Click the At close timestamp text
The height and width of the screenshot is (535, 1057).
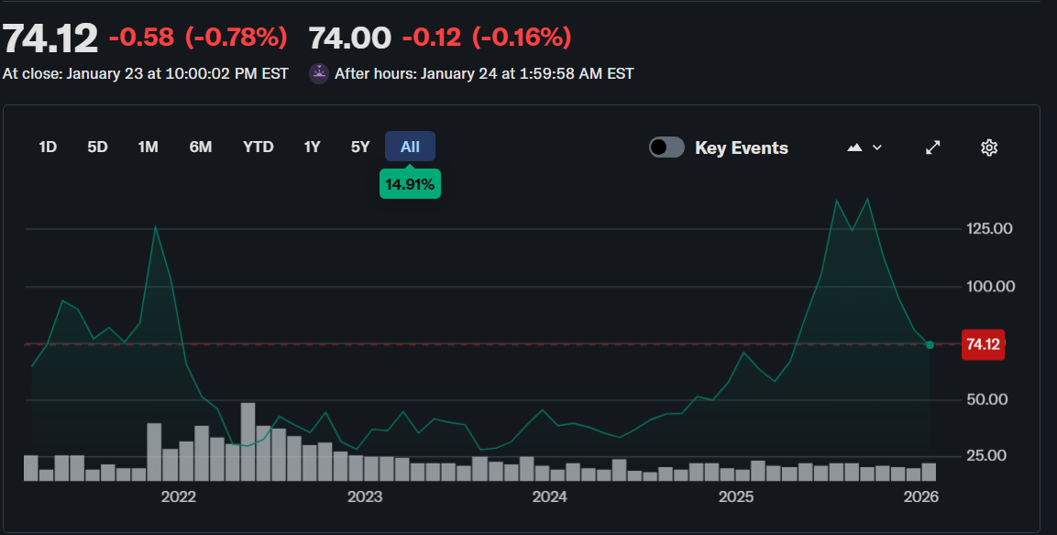(x=146, y=73)
